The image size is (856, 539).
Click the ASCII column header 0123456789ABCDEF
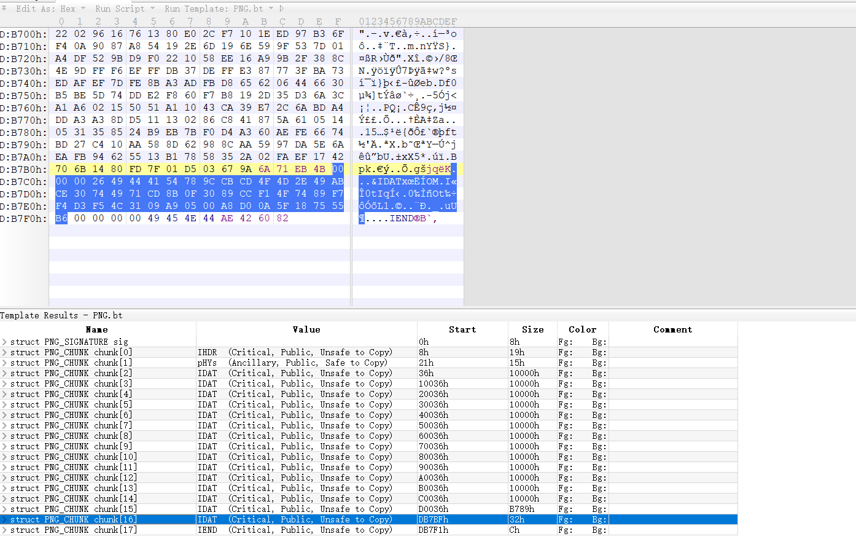click(x=408, y=22)
